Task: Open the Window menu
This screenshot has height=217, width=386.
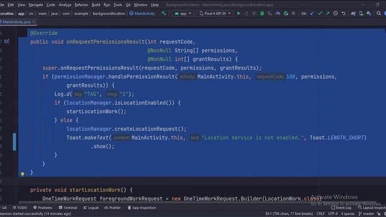Action: coord(141,5)
